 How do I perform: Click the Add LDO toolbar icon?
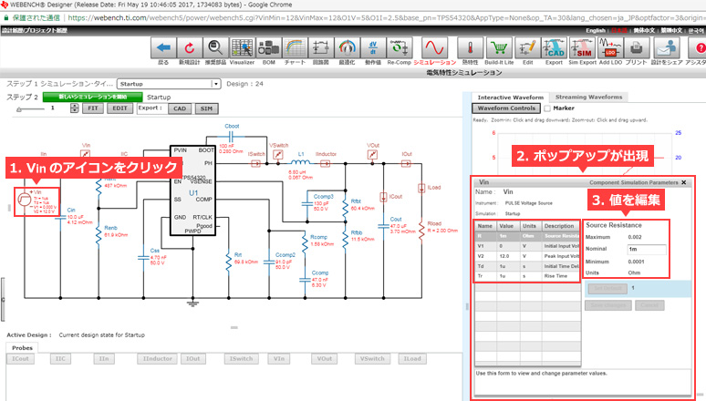[x=610, y=47]
